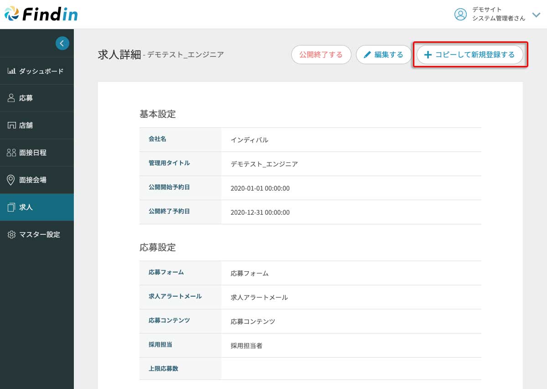
Task: Click the people icon beside 面接日程
Action: click(11, 153)
